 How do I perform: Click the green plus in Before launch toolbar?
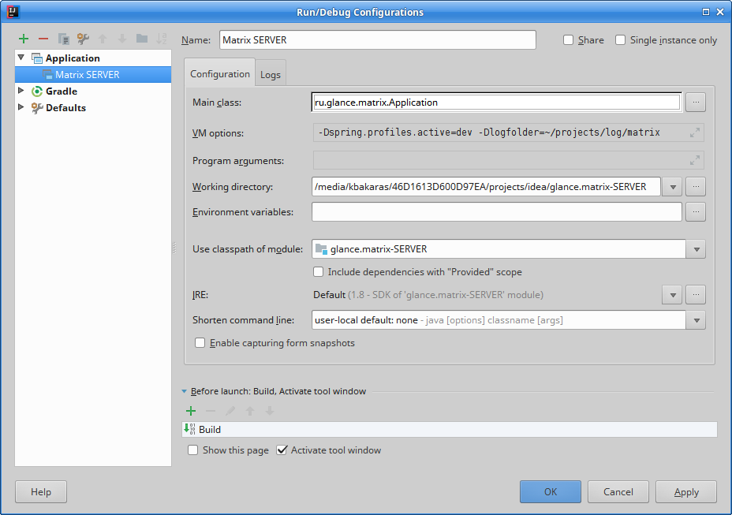[x=190, y=411]
